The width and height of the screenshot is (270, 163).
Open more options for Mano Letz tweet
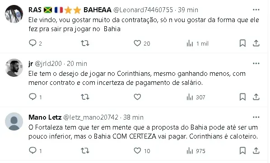[256, 117]
